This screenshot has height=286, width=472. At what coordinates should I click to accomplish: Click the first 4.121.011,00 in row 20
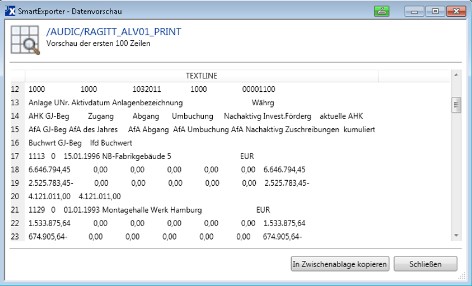(49, 196)
